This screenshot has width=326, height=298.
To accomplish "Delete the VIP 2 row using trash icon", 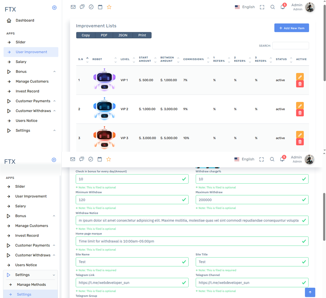I will click(x=300, y=113).
